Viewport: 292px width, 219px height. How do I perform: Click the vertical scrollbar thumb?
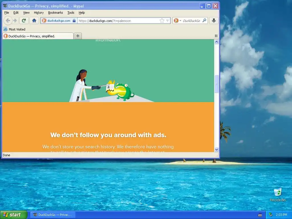pyautogui.click(x=216, y=84)
